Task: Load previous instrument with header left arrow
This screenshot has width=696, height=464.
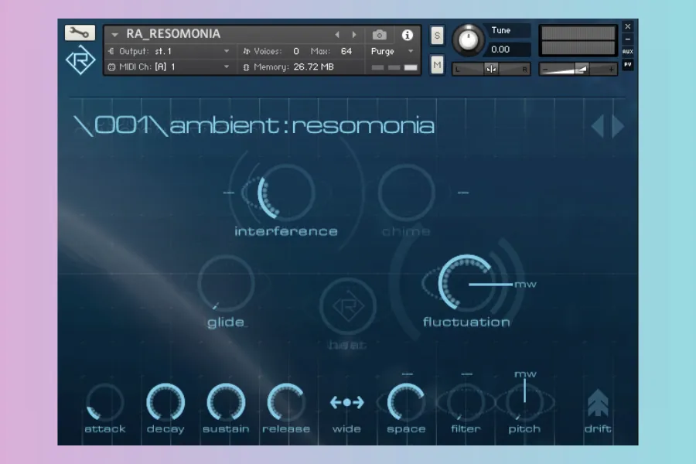Action: (337, 34)
